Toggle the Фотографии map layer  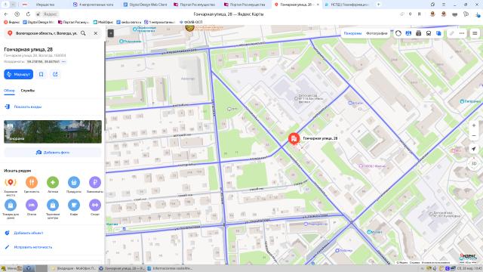point(377,33)
